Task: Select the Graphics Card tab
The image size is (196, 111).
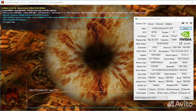Action: coord(141,24)
